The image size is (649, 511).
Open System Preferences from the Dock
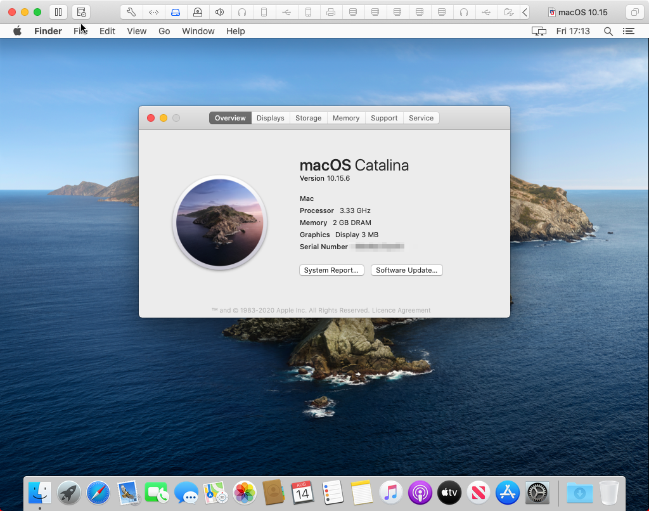[x=536, y=493]
